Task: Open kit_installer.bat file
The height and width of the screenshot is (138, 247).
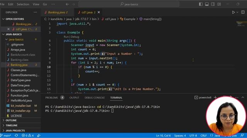Action: pyautogui.click(x=21, y=106)
